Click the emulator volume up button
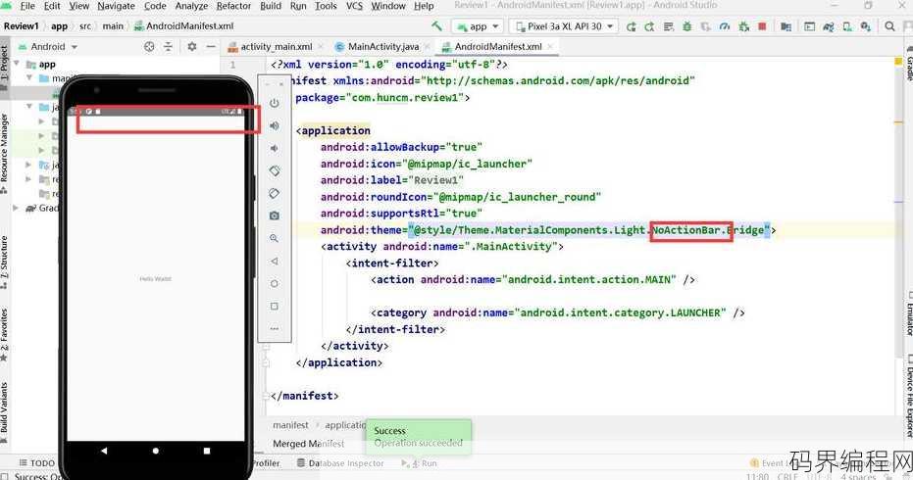This screenshot has width=913, height=480. point(275,125)
